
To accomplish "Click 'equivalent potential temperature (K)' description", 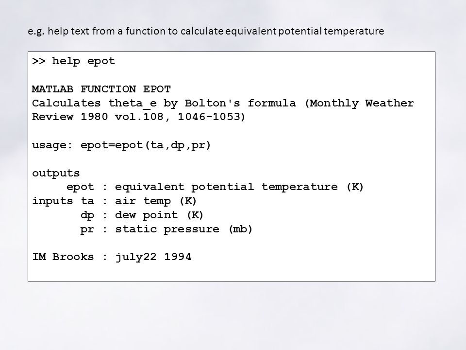I will click(x=239, y=187).
